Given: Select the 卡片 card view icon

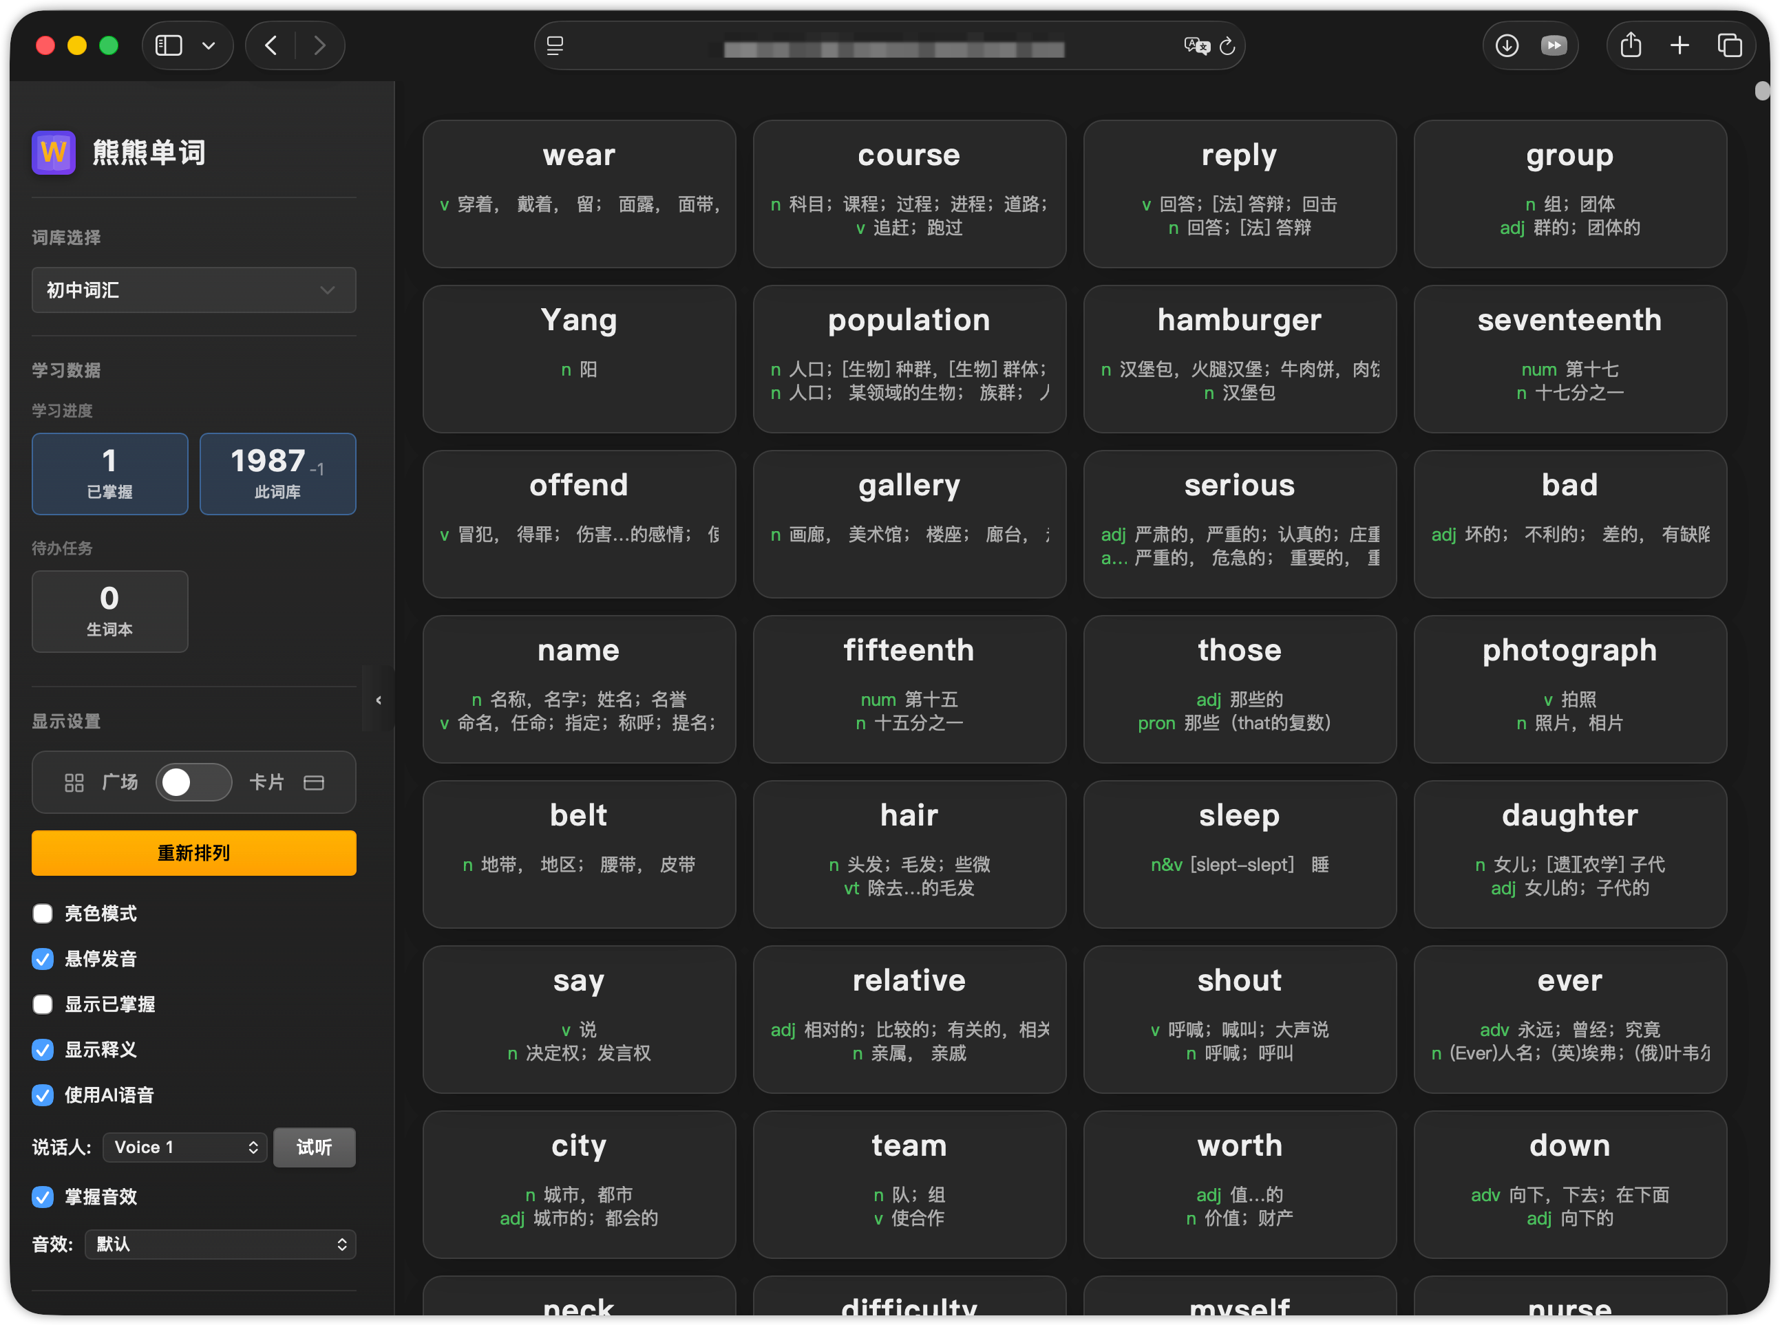Looking at the screenshot, I should coord(314,782).
